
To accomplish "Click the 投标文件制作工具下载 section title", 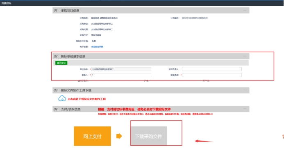I will pos(76,90).
